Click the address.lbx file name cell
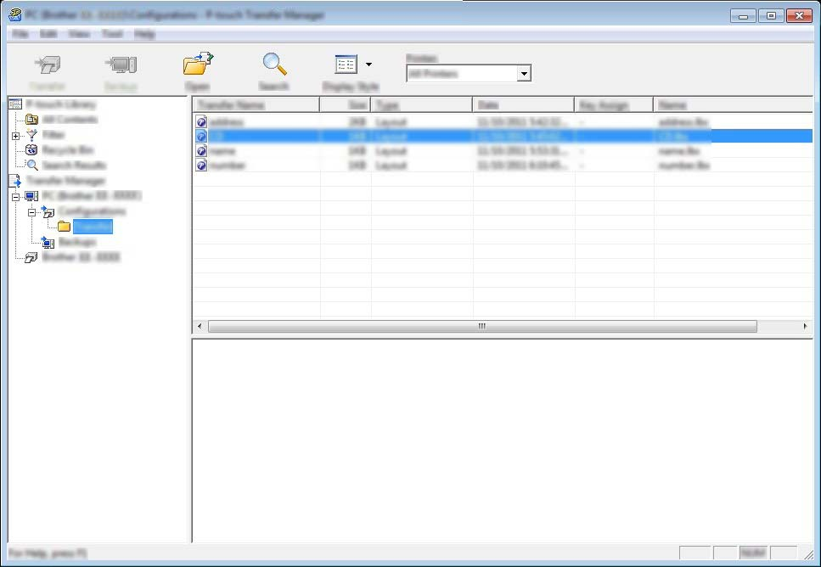This screenshot has width=821, height=567. (x=683, y=122)
